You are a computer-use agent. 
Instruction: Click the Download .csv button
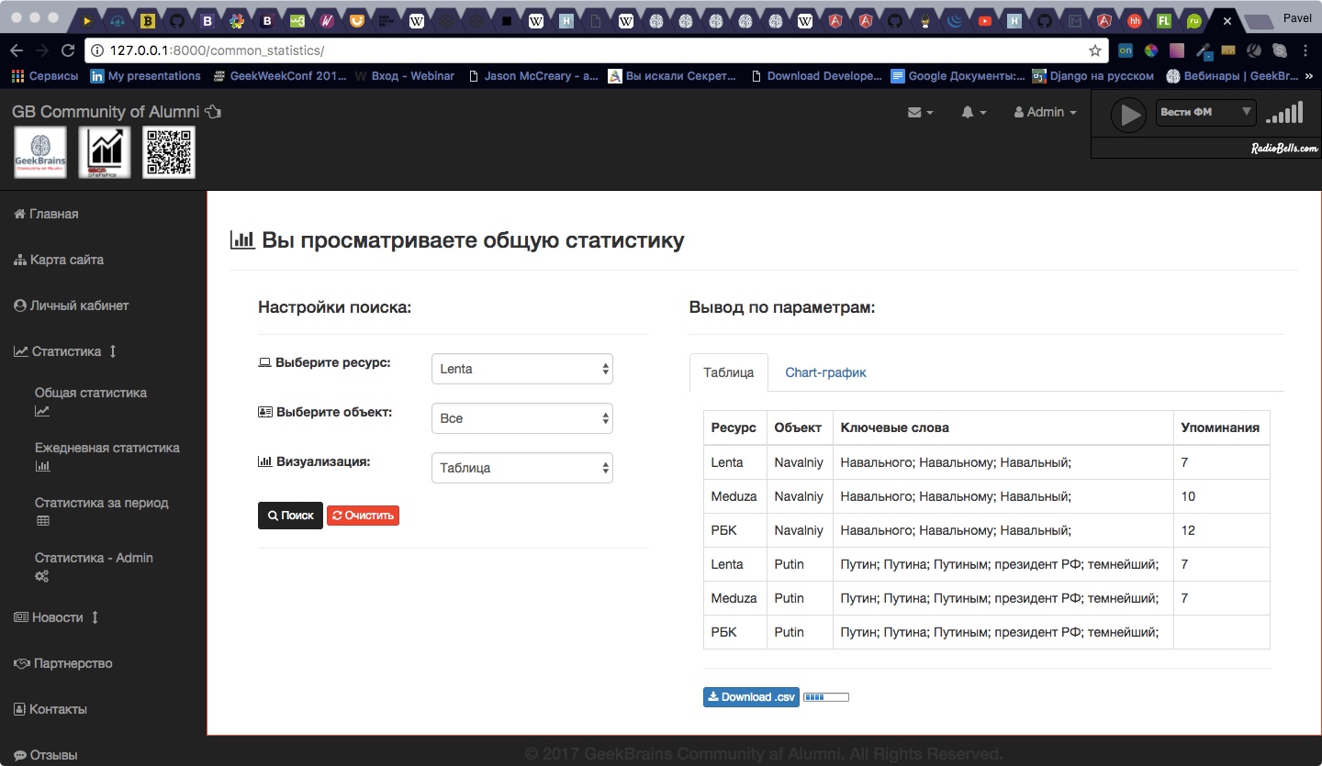coord(751,697)
